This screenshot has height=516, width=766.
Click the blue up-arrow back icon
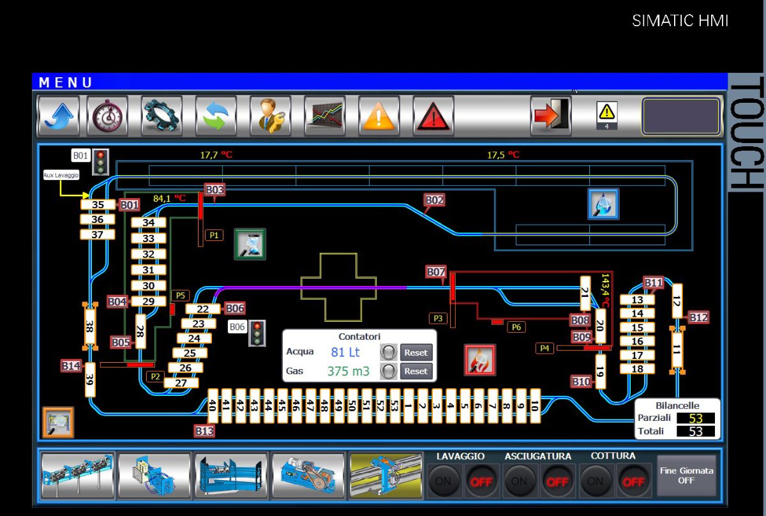point(59,116)
